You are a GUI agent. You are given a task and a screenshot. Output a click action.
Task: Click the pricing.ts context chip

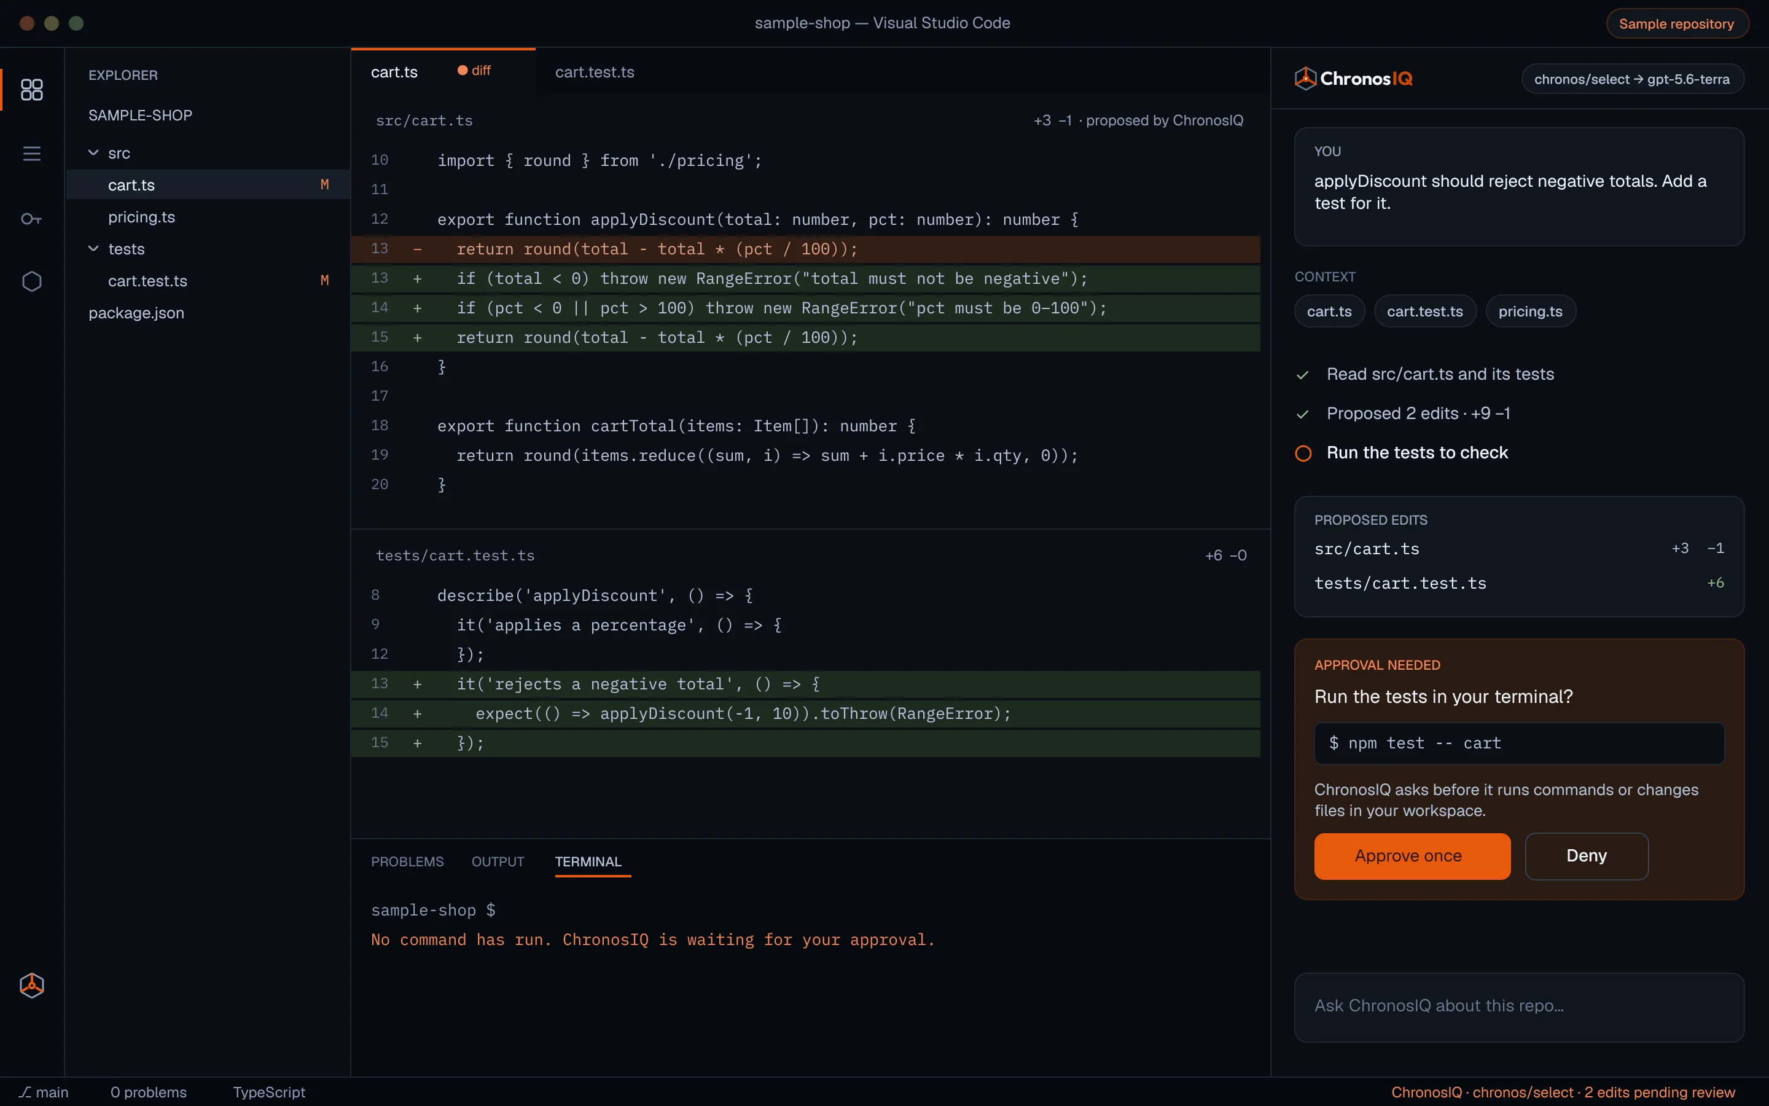[x=1530, y=312]
